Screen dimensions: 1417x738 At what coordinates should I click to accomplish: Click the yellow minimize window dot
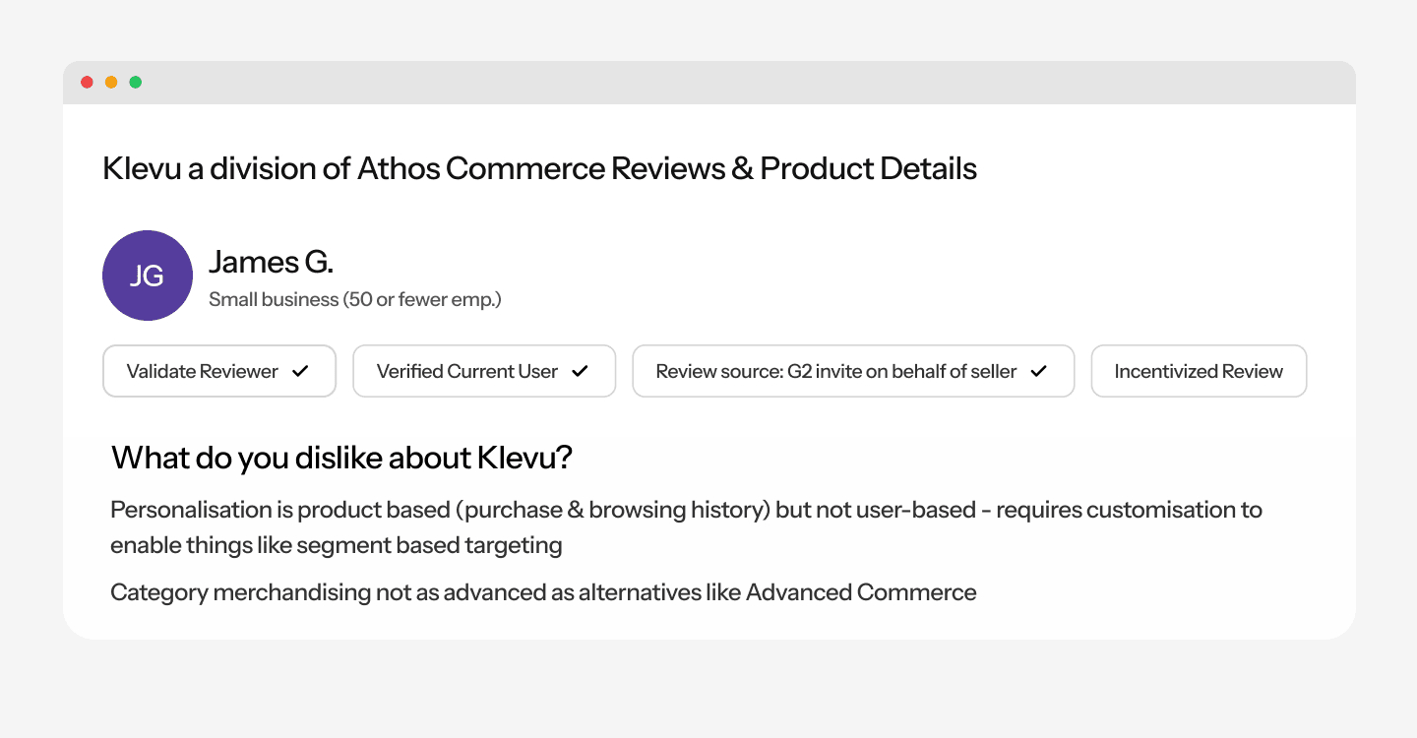tap(111, 83)
